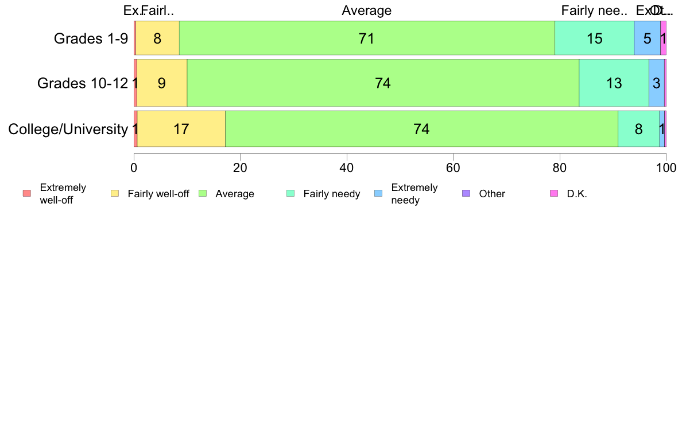Click the D.K. pink legend swatch

click(x=554, y=193)
